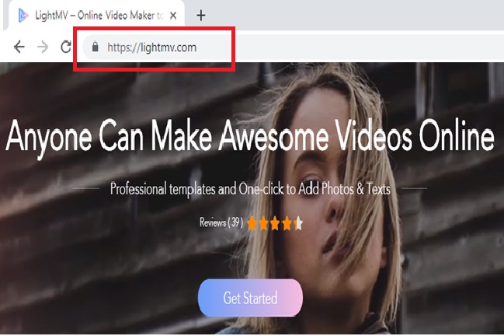The image size is (504, 336).
Task: Click 'Professional templates and One-click' subtitle
Action: 250,189
